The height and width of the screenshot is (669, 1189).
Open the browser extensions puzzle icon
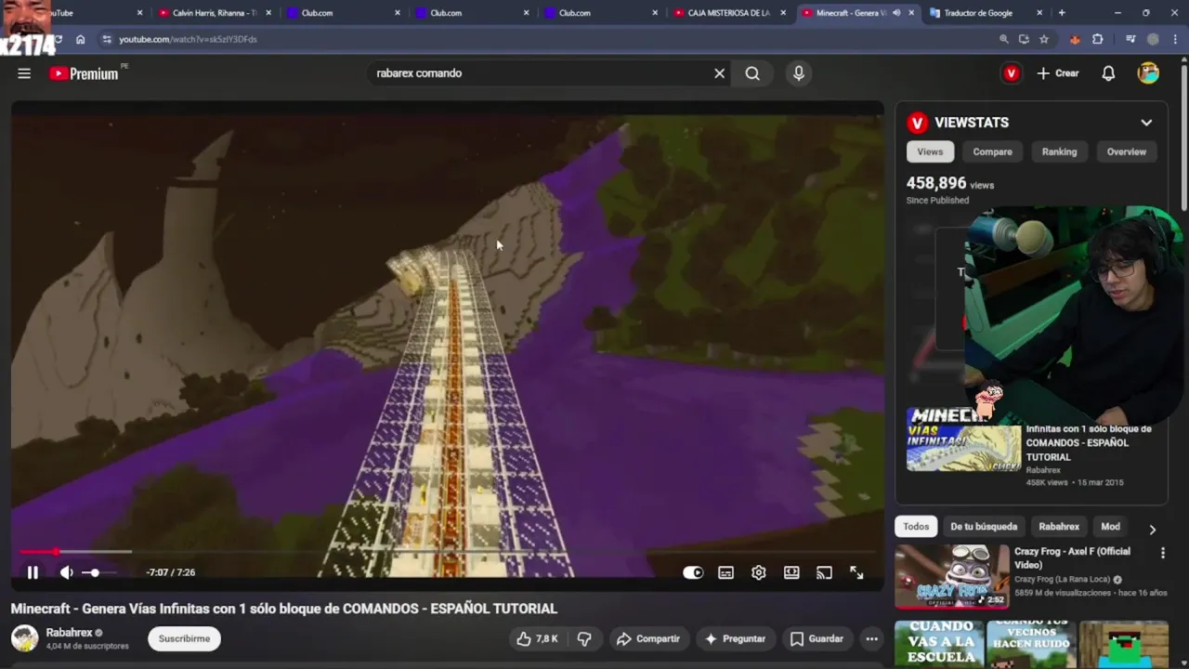tap(1097, 39)
